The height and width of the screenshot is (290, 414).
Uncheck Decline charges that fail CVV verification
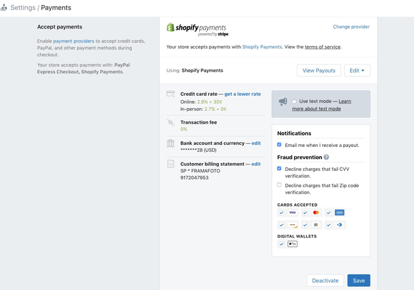279,168
